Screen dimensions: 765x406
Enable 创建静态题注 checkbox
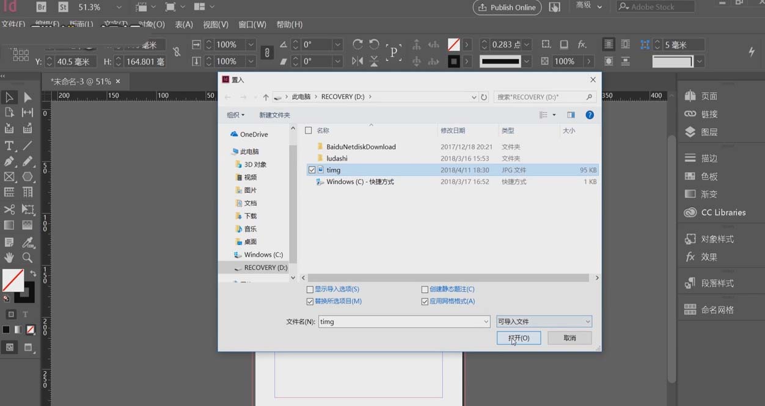[425, 289]
